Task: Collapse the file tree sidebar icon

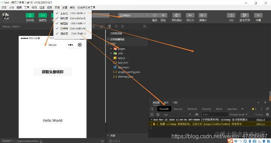Action: (145, 26)
